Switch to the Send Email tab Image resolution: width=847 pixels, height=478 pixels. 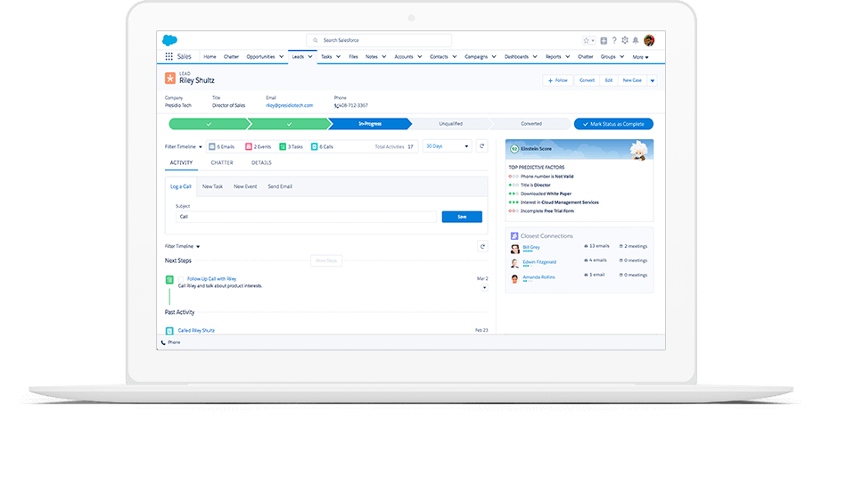click(x=280, y=186)
